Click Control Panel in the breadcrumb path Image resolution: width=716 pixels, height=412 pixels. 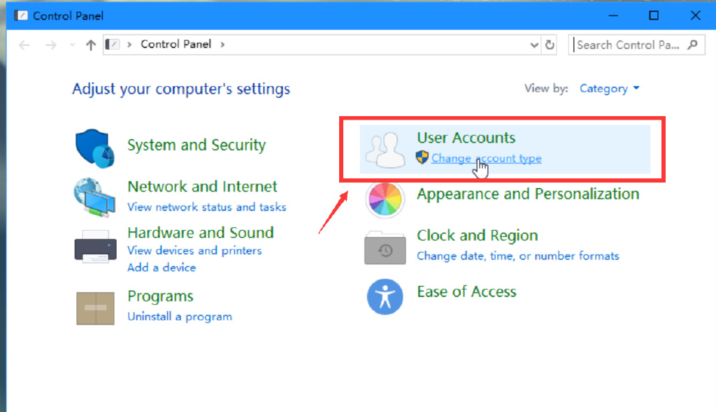click(x=176, y=44)
